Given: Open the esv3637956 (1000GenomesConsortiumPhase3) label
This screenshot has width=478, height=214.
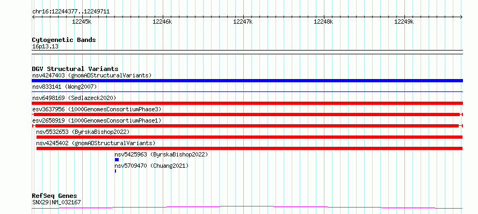Looking at the screenshot, I should pos(97,109).
